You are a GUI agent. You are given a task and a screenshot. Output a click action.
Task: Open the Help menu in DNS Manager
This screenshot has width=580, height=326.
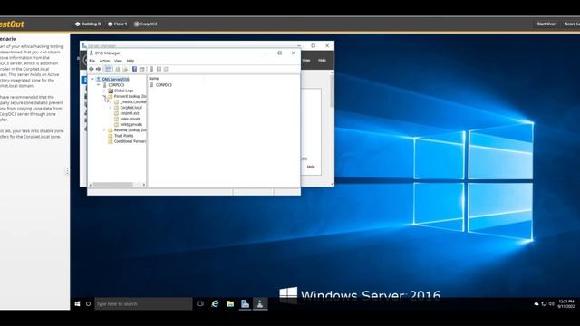[130, 61]
